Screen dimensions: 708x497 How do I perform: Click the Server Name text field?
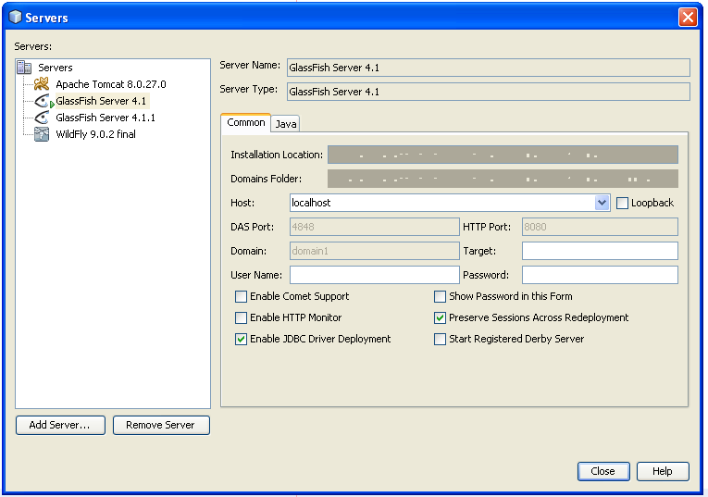[489, 68]
